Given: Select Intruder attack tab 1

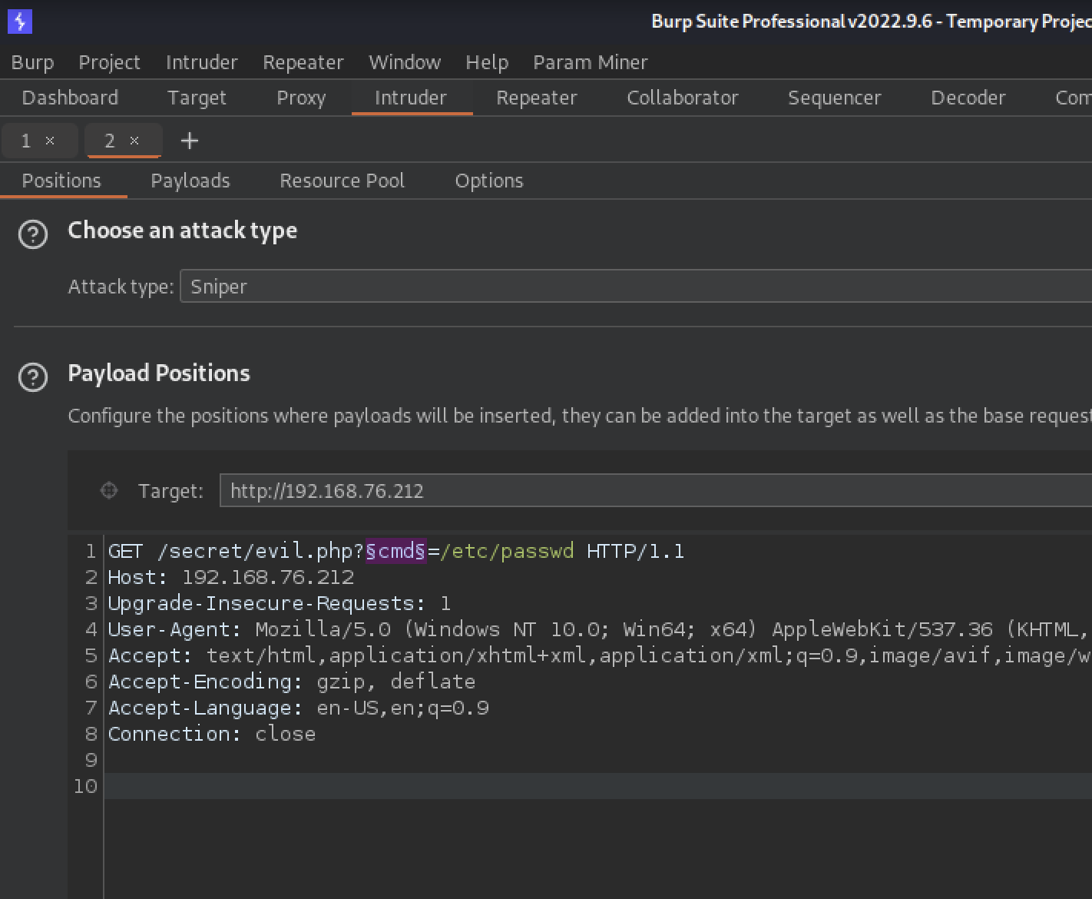Looking at the screenshot, I should 26,141.
